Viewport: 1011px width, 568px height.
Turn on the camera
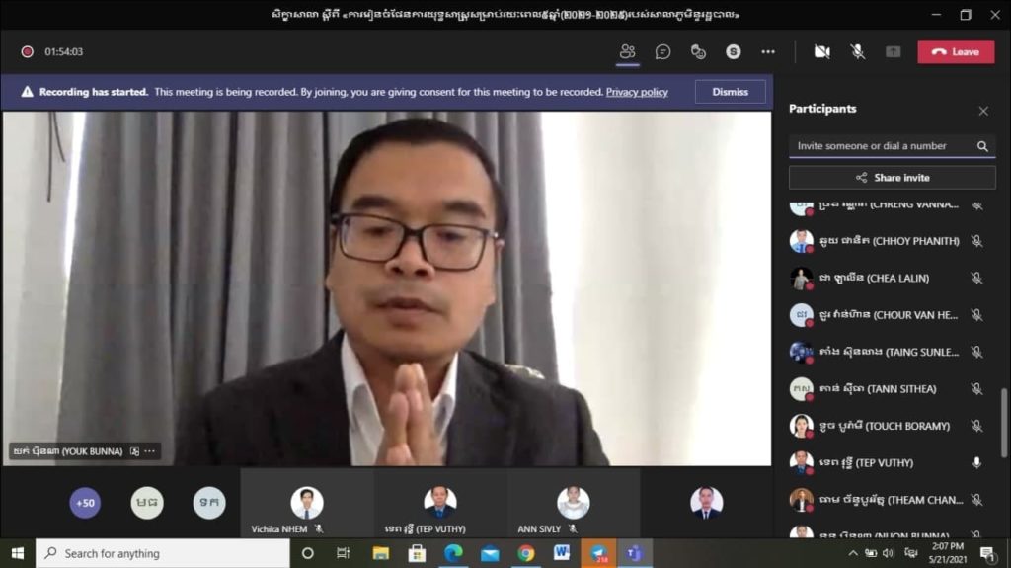[822, 51]
